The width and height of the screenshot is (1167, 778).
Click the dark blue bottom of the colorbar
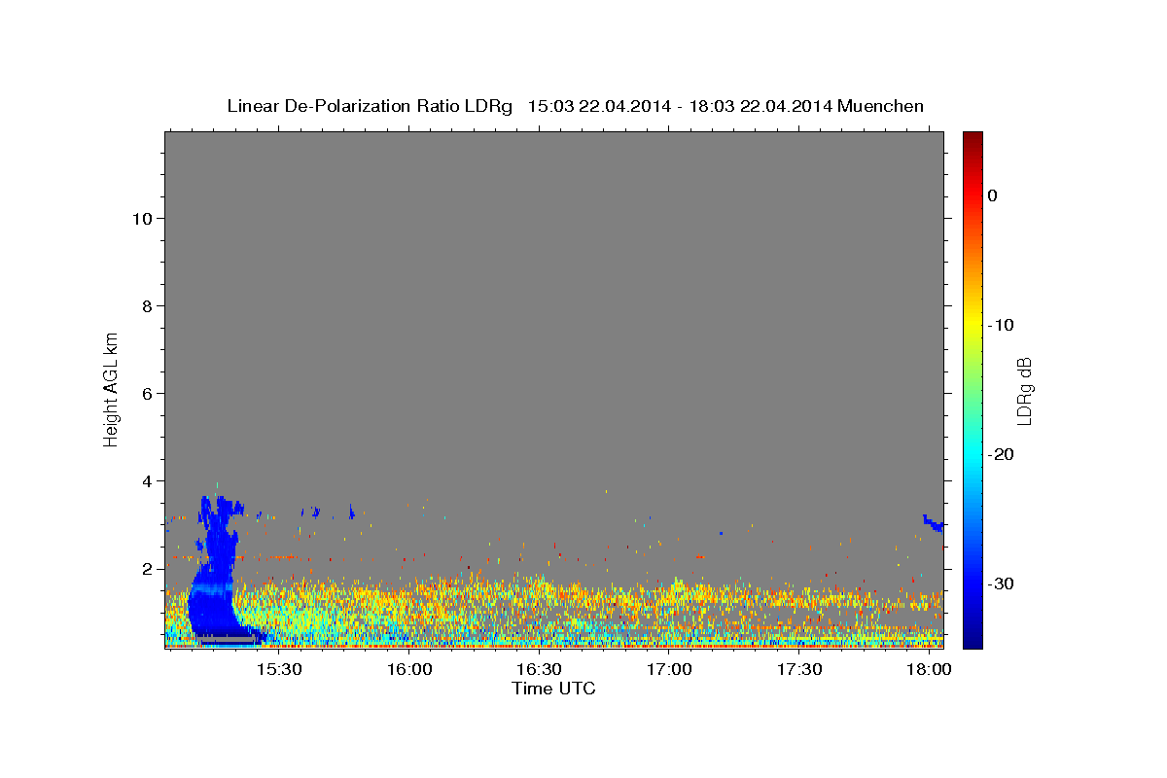coord(972,637)
